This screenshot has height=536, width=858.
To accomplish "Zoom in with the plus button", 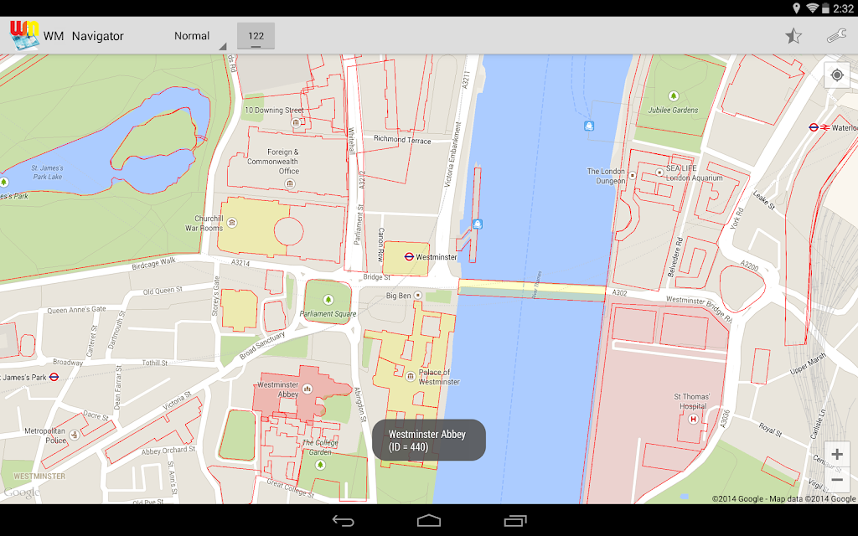I will (x=837, y=454).
